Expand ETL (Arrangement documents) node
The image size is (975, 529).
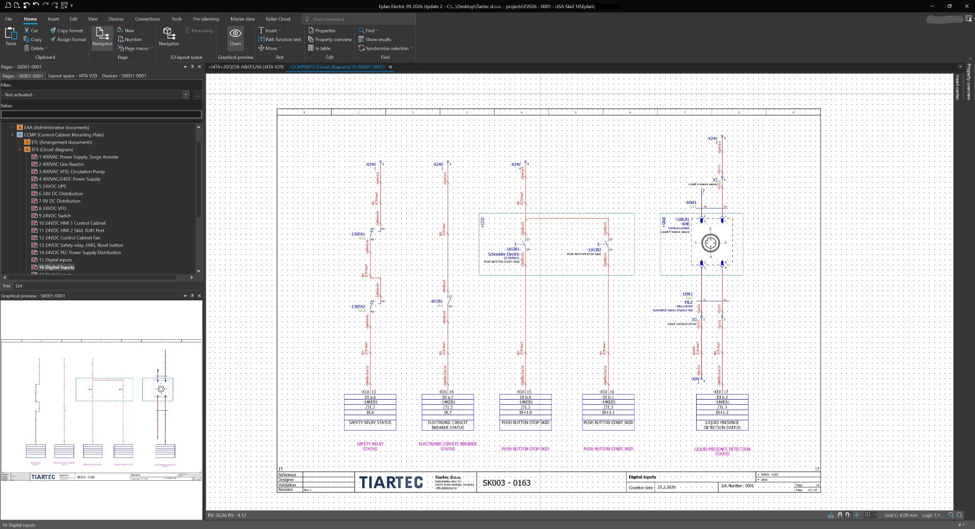[x=20, y=142]
